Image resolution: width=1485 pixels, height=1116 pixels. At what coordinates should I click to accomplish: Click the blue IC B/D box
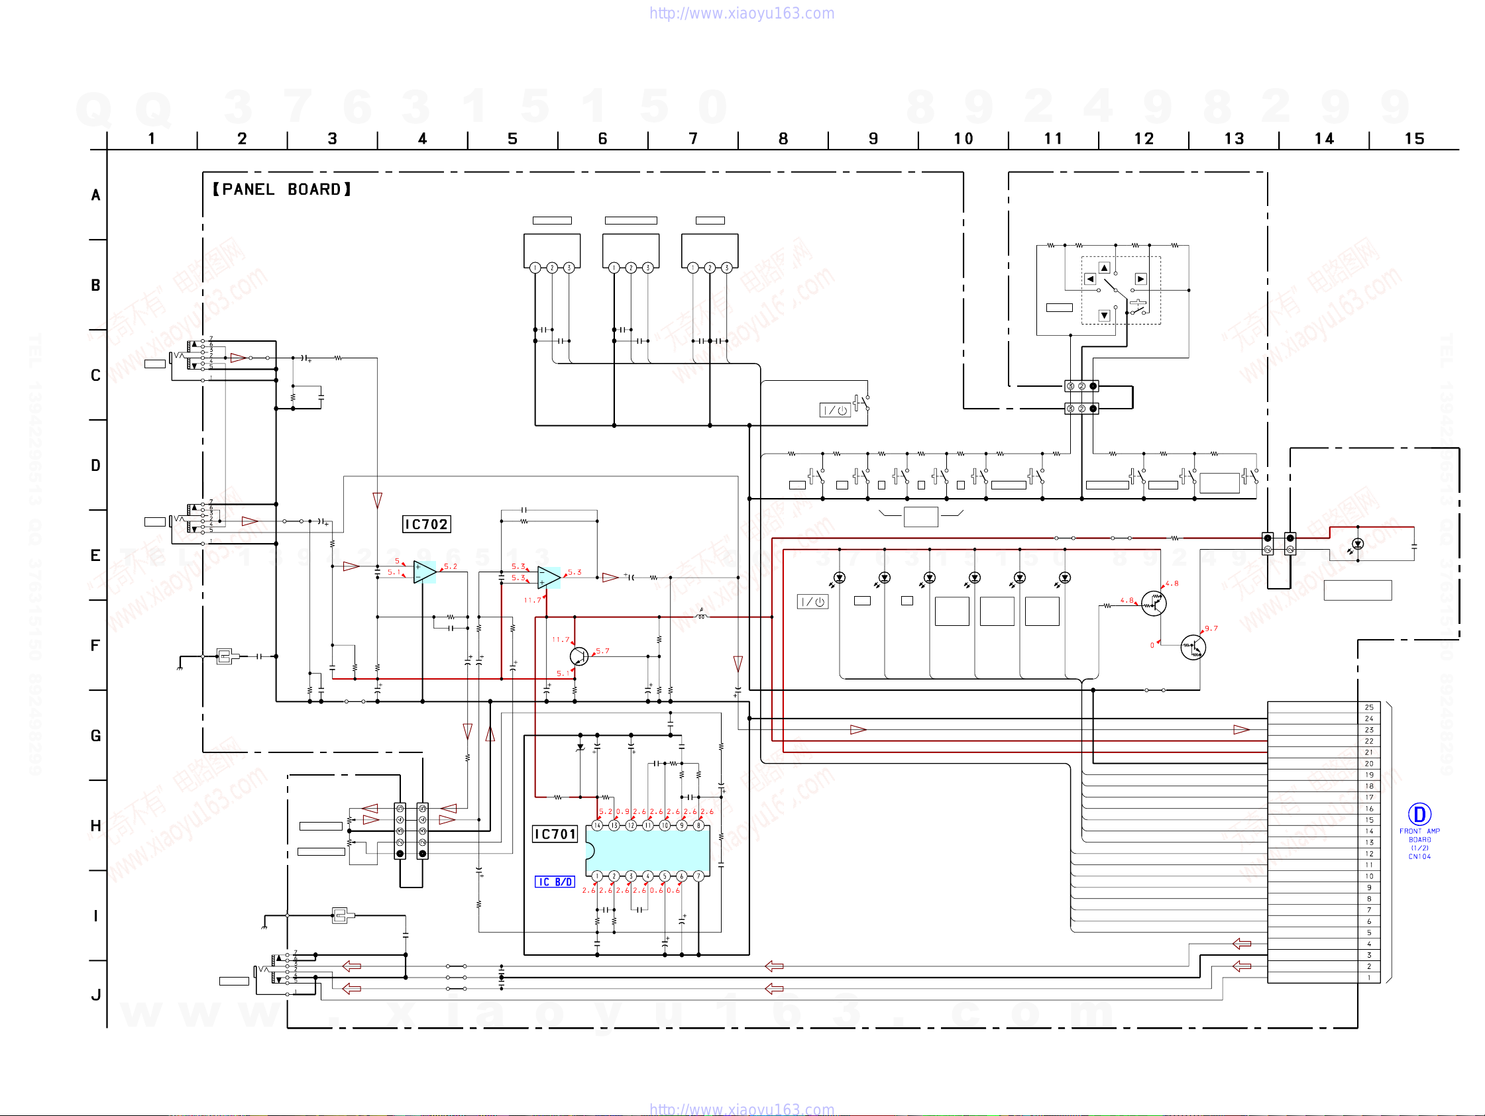pos(555,882)
